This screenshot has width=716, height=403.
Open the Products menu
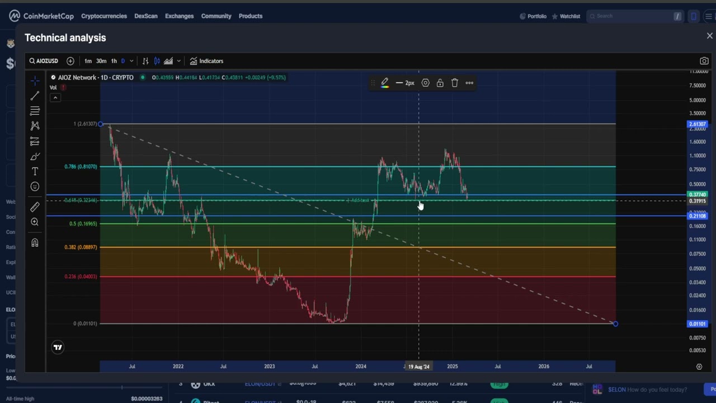[251, 16]
